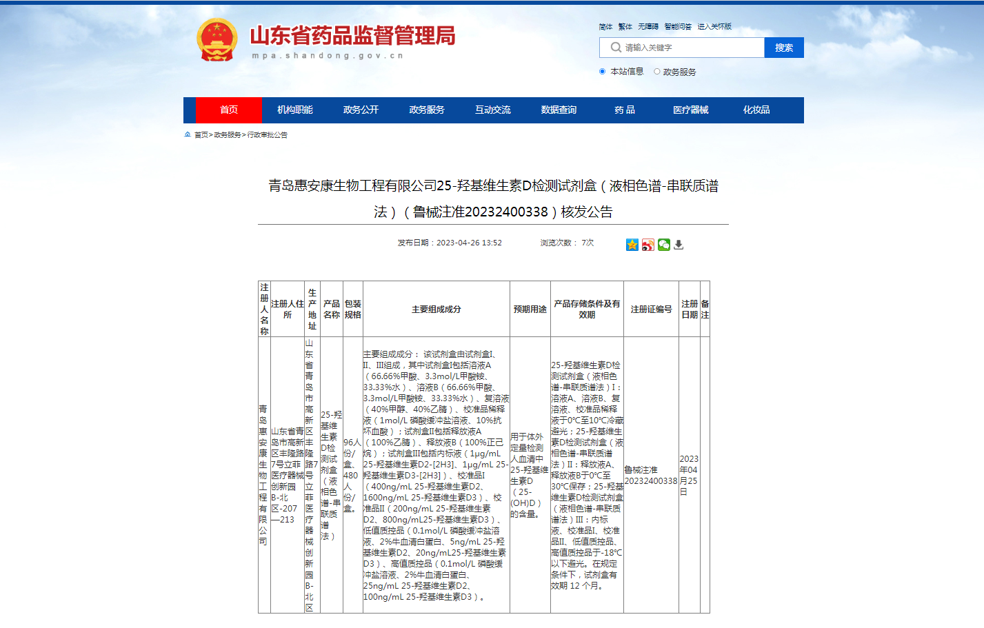Open the 医疗器械 navigation item
Image resolution: width=984 pixels, height=628 pixels.
(x=690, y=110)
